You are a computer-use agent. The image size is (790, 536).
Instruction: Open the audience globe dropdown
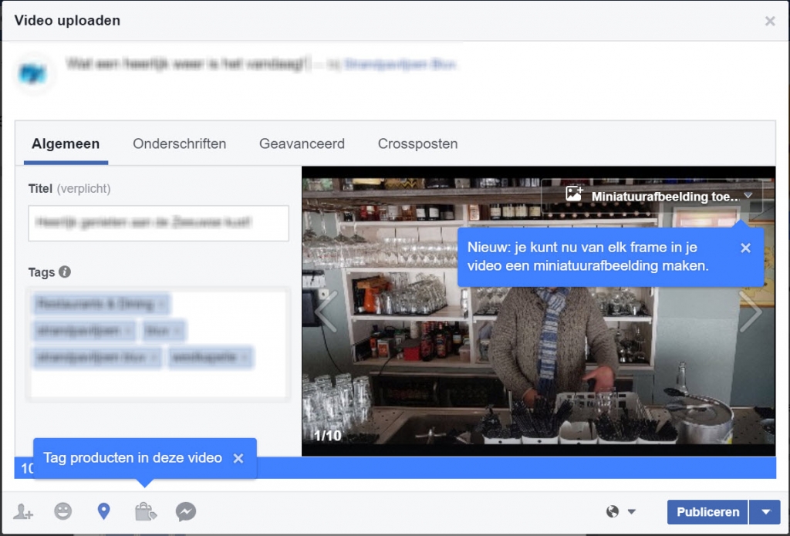pos(621,511)
